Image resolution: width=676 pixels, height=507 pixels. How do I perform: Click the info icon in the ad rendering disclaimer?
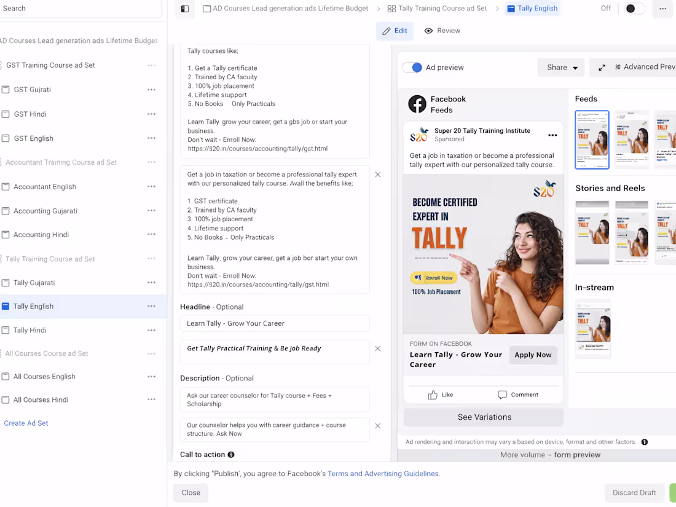(x=645, y=441)
